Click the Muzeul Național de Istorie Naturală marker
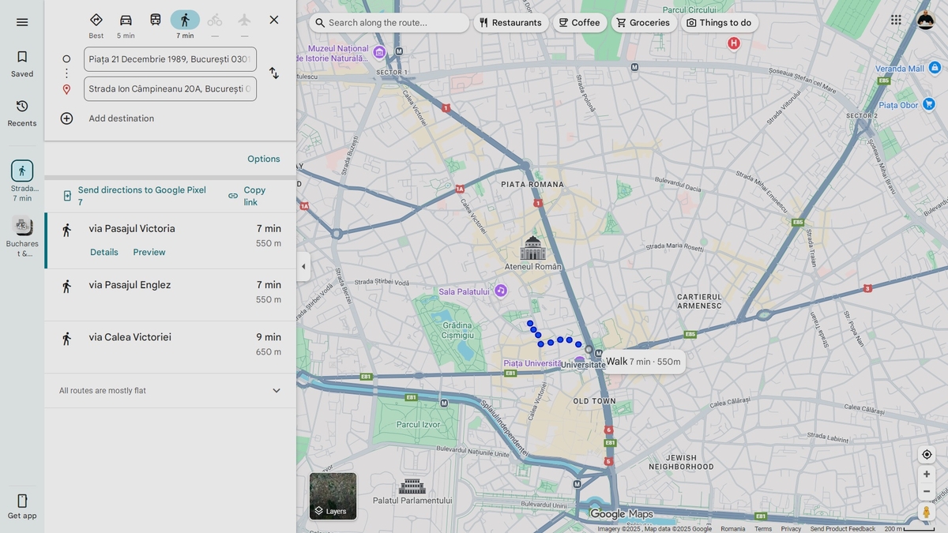Screen dimensions: 948x533 tap(379, 52)
